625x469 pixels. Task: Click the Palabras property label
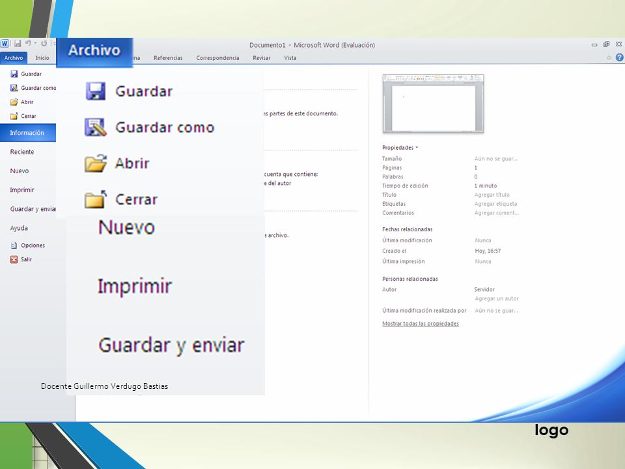(393, 177)
